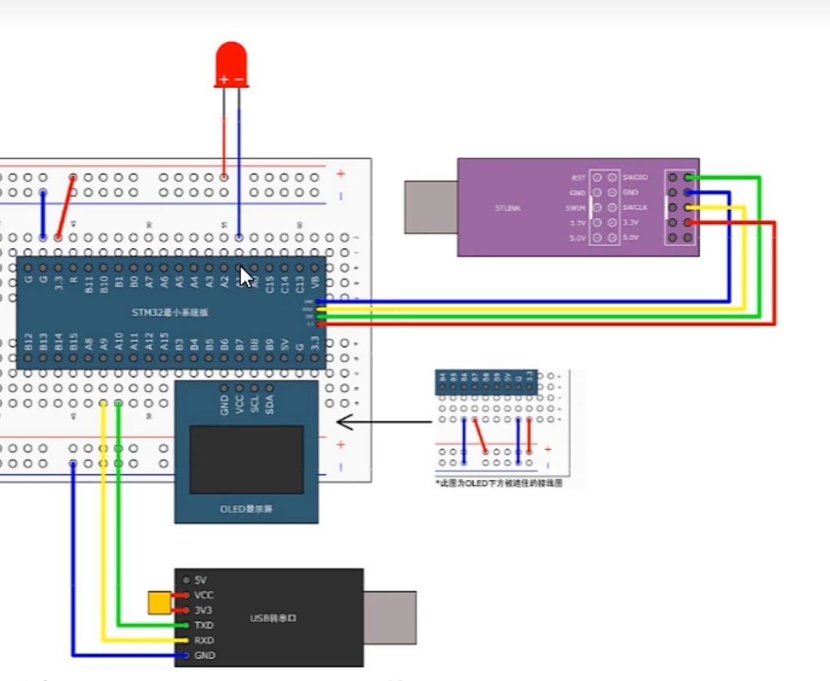Click the black arrow pointing to OLED
This screenshot has width=830, height=681.
click(383, 423)
